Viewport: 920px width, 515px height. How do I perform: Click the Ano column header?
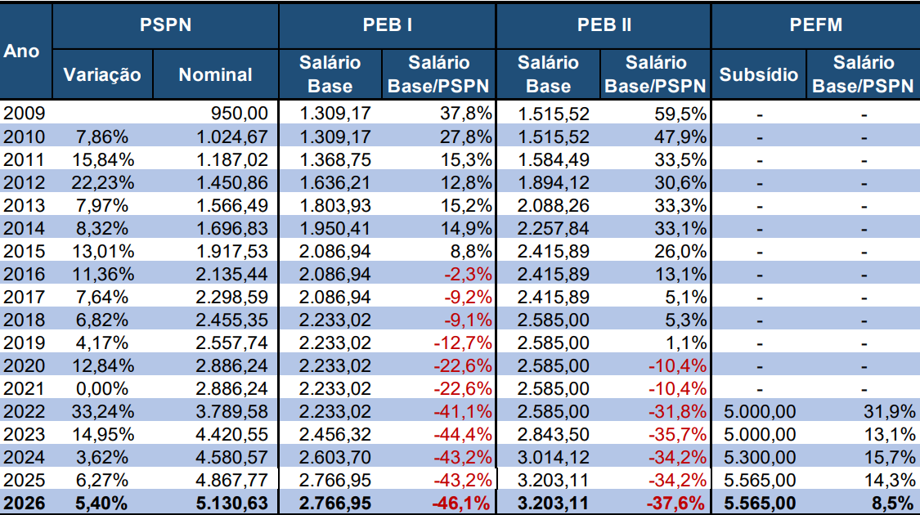click(x=21, y=51)
